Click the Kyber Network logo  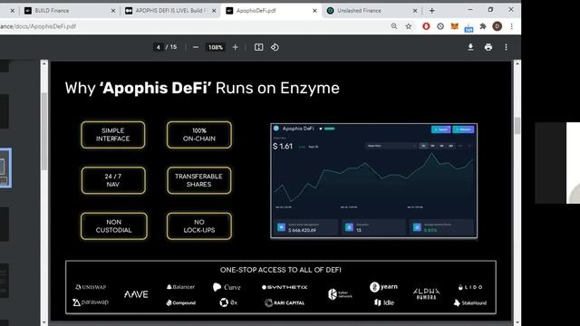[340, 294]
